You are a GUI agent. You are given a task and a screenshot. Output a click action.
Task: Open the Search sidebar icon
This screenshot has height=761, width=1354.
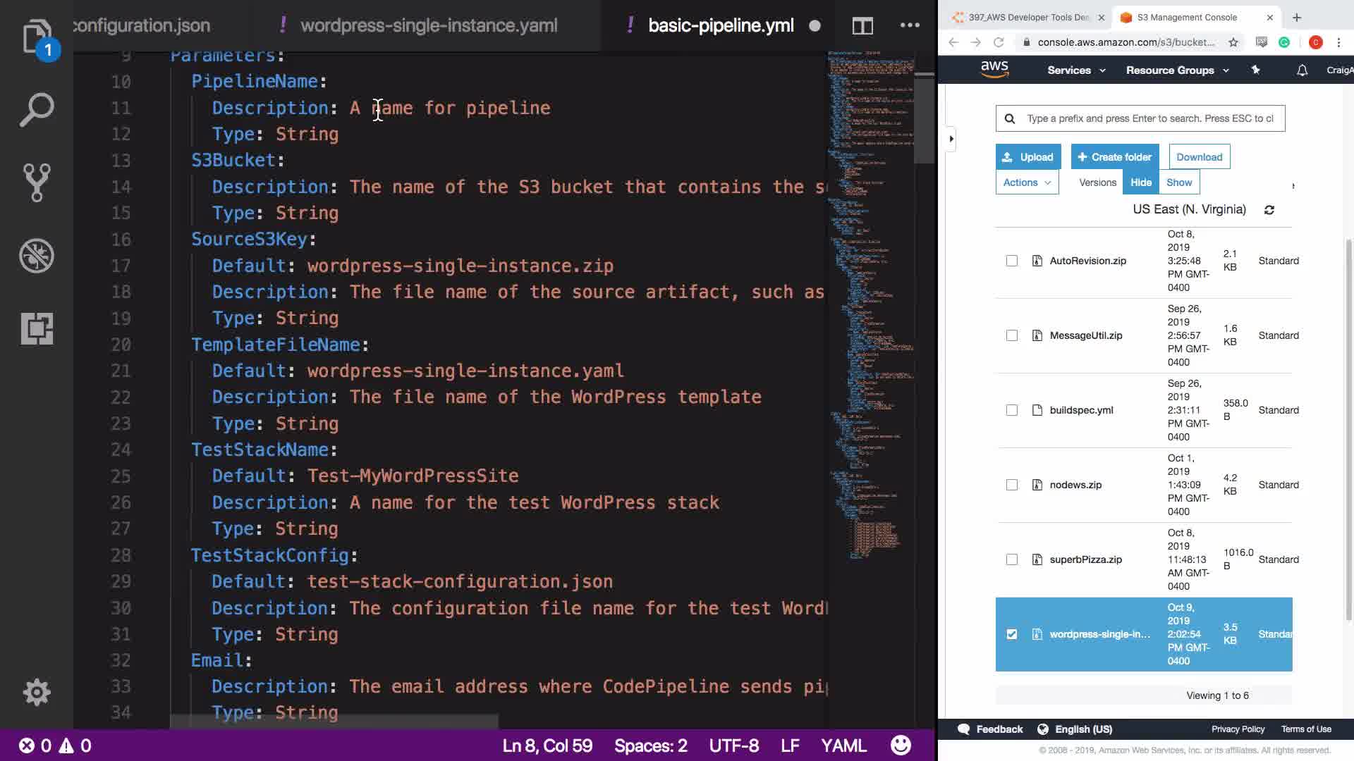coord(37,110)
